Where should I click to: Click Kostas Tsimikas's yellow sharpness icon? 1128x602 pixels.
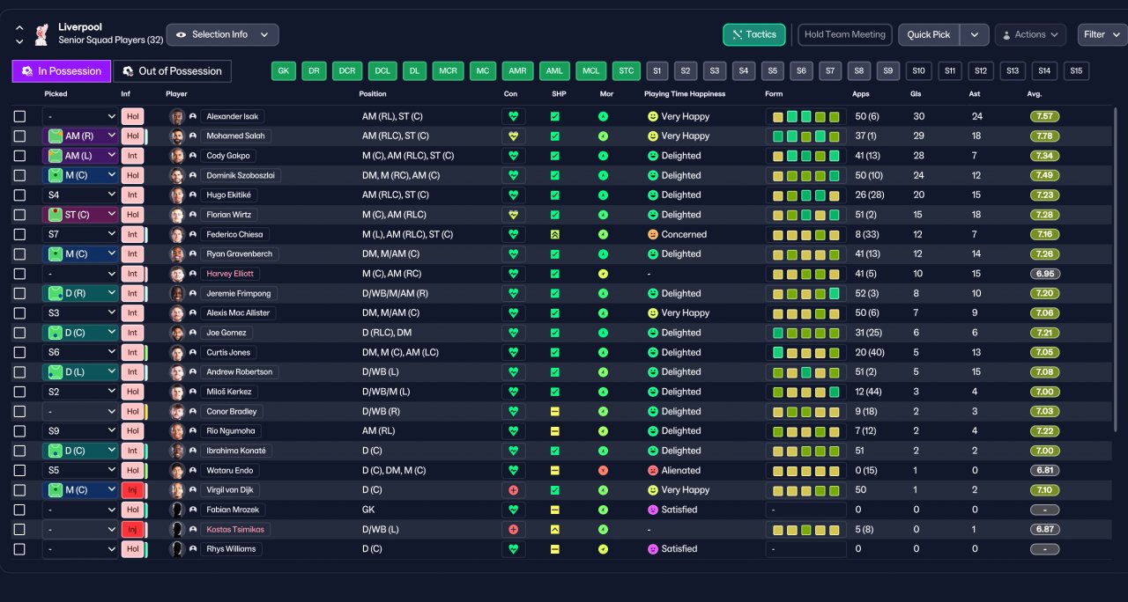[555, 530]
